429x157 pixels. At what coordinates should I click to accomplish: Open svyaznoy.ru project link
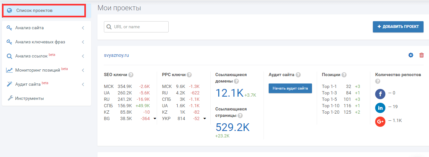click(x=116, y=55)
